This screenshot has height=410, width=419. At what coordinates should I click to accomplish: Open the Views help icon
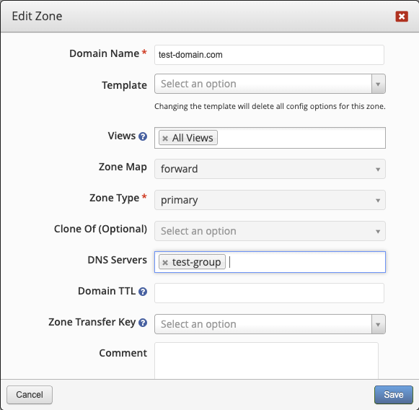[x=143, y=136]
